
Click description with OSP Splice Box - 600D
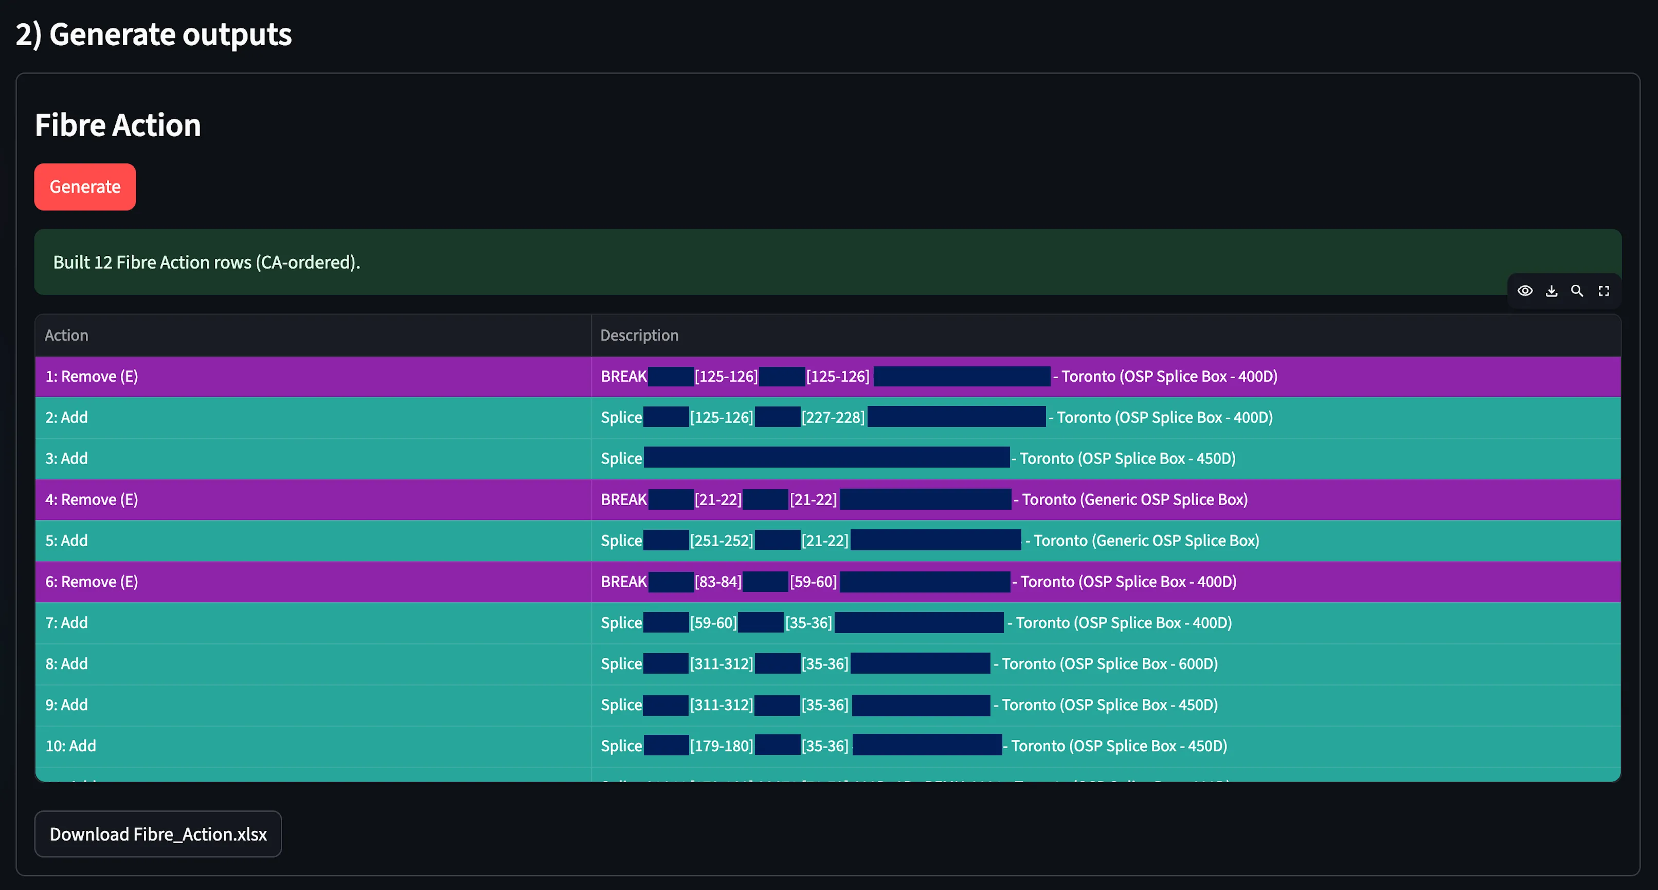coord(1109,663)
